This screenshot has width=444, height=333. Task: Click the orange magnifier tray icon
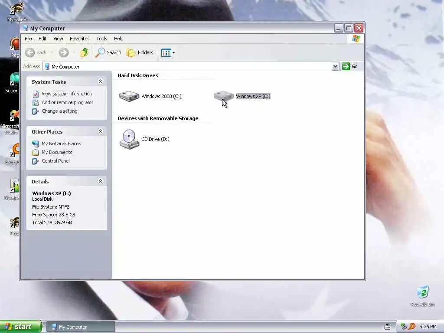pos(412,326)
